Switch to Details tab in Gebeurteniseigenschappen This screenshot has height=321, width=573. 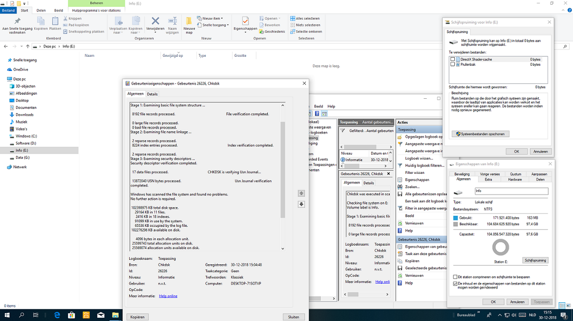point(152,94)
